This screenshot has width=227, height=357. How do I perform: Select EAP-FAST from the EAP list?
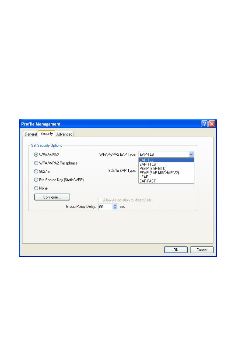[x=166, y=181]
